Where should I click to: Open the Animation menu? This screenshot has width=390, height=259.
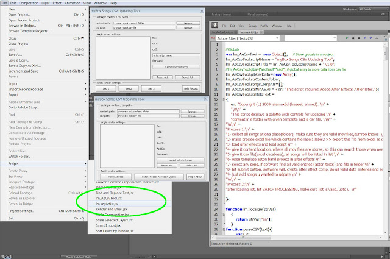click(x=73, y=3)
